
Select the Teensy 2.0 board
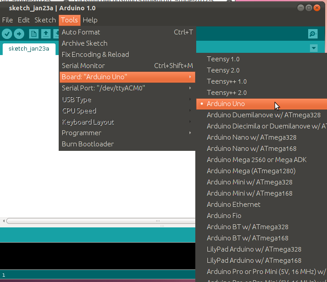point(262,70)
